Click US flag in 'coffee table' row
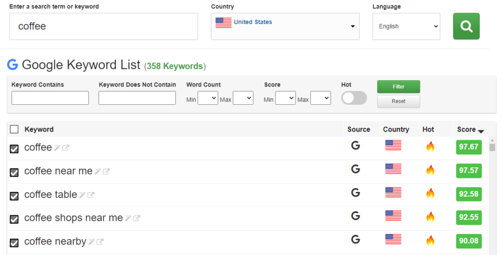502x255 pixels. [393, 192]
